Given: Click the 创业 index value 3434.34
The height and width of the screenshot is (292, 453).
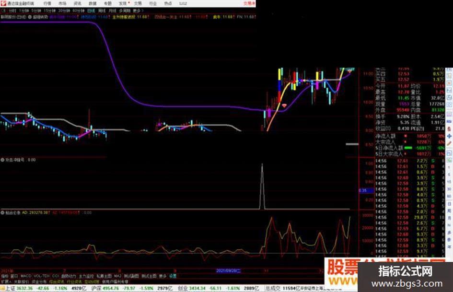Looking at the screenshot, I should click(x=197, y=288).
